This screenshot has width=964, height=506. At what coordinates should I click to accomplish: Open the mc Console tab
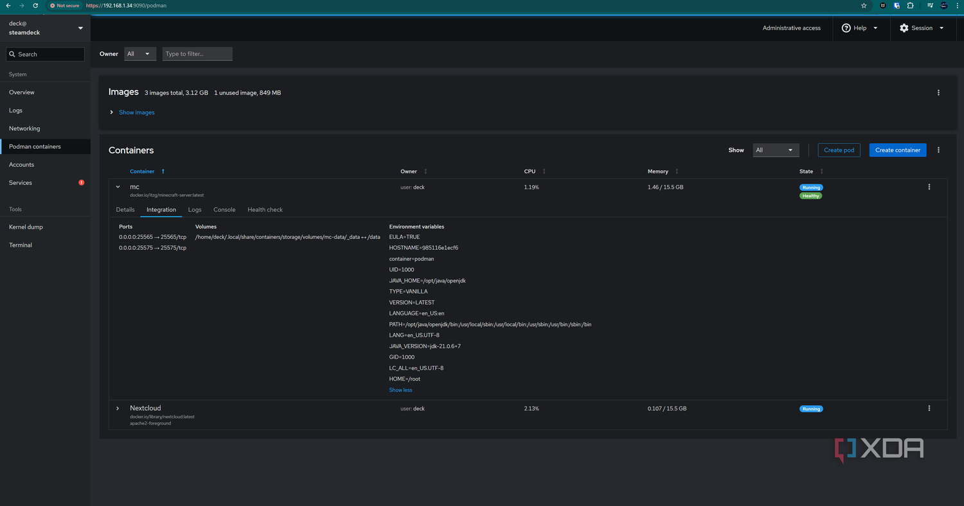pyautogui.click(x=224, y=209)
